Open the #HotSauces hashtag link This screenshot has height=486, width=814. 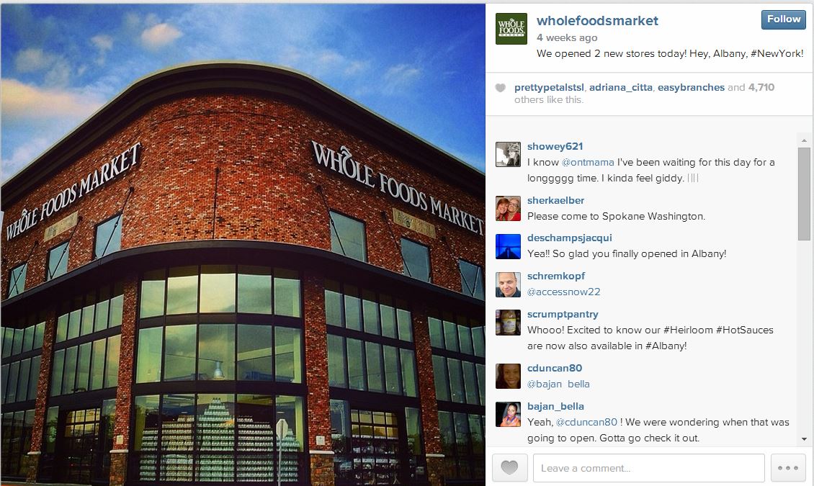(x=744, y=330)
